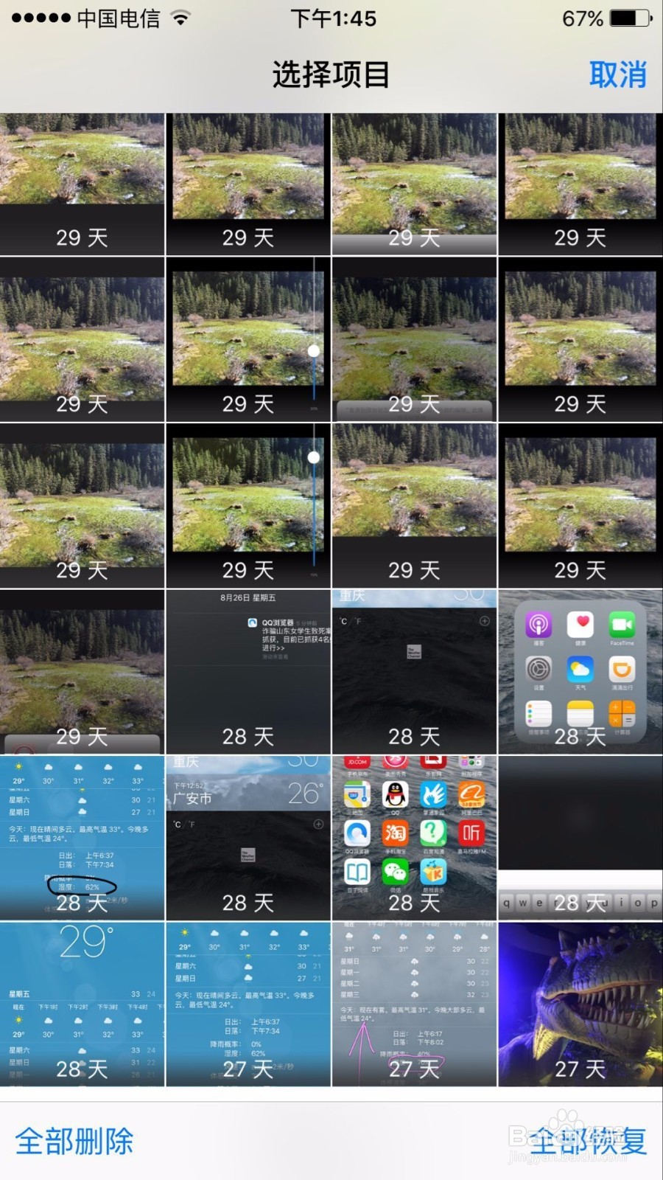The height and width of the screenshot is (1180, 663).
Task: Select the app folder screenshot with Podcasts icon
Action: [580, 671]
